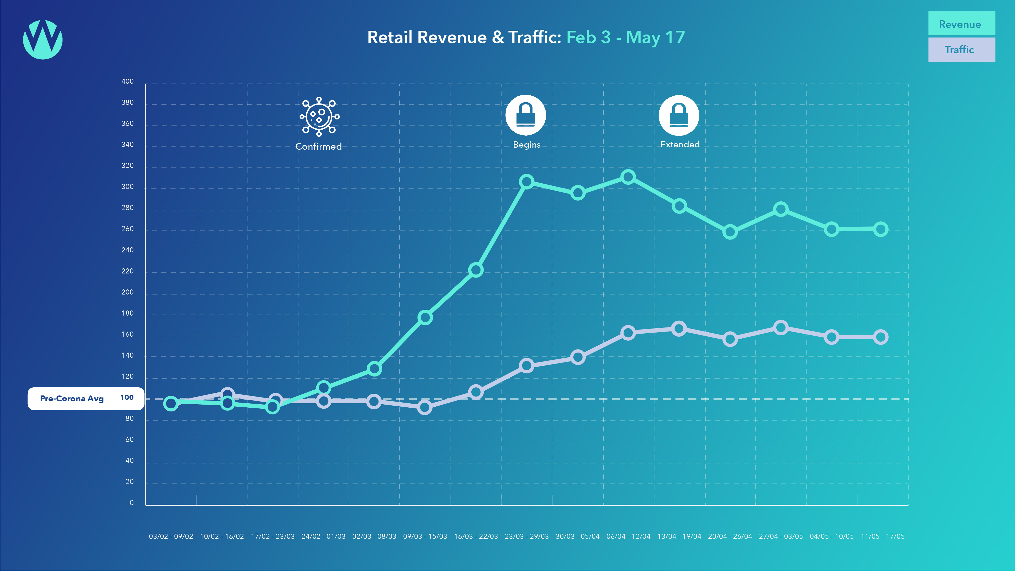Click the lockdown Extended padlock icon
1015x571 pixels.
coord(679,115)
